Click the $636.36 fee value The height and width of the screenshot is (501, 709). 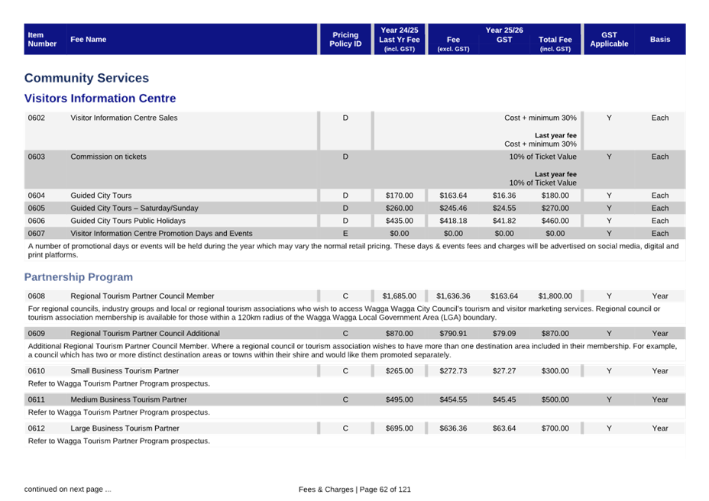coord(453,428)
